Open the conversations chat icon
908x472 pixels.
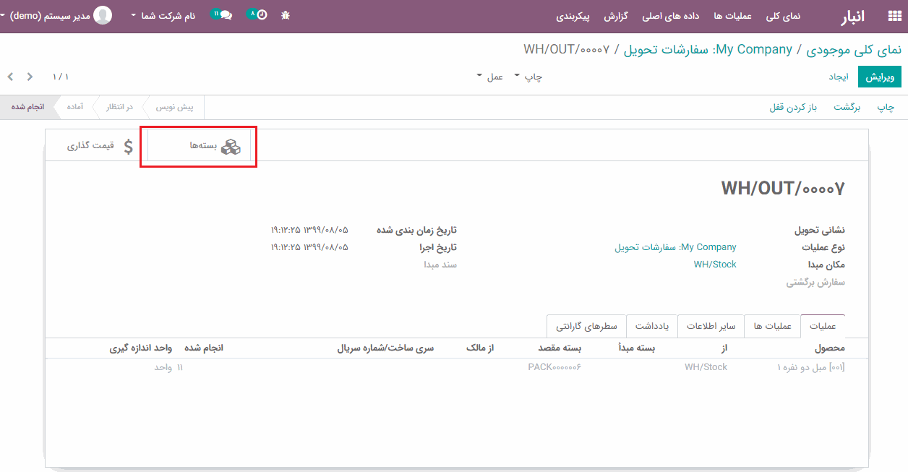(226, 15)
